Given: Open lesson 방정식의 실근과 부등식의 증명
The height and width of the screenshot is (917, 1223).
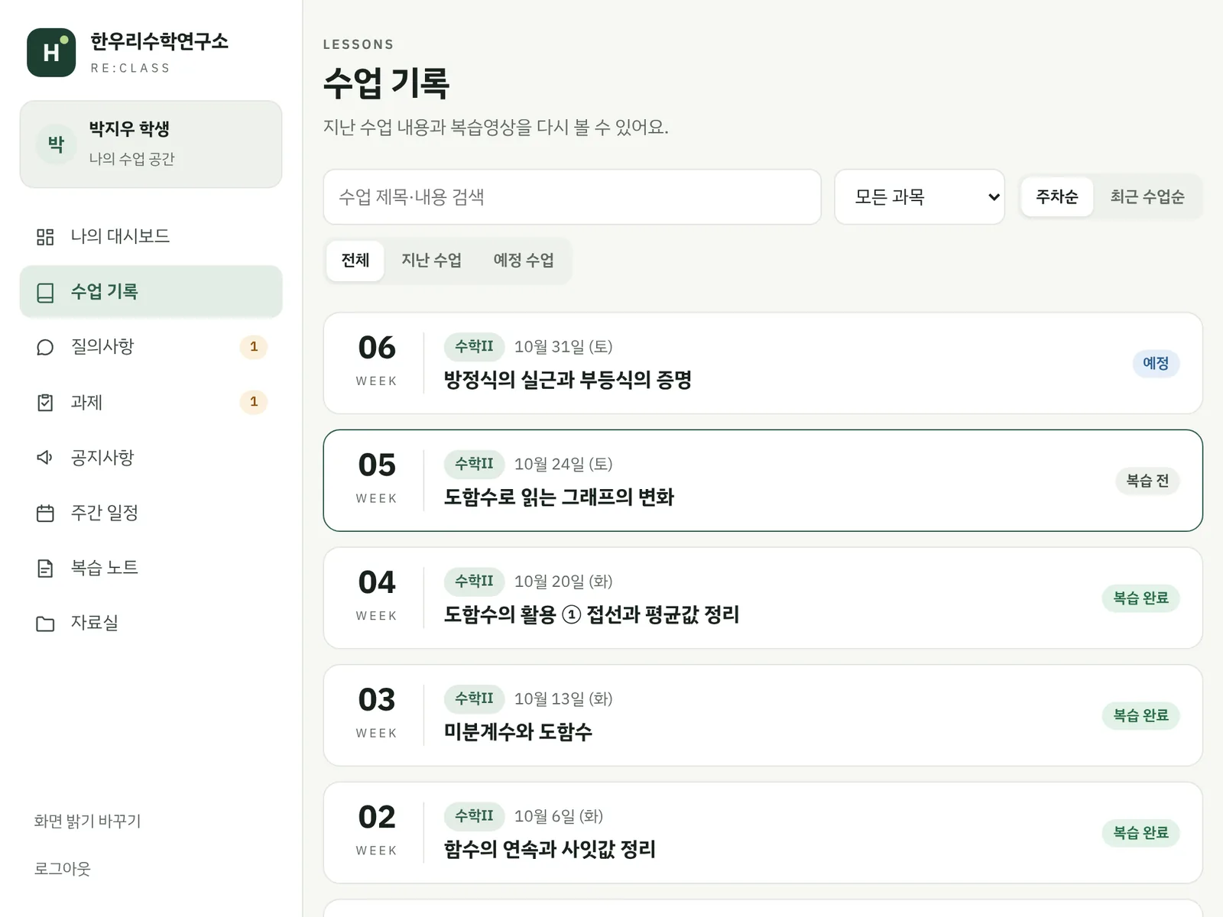Looking at the screenshot, I should (763, 363).
